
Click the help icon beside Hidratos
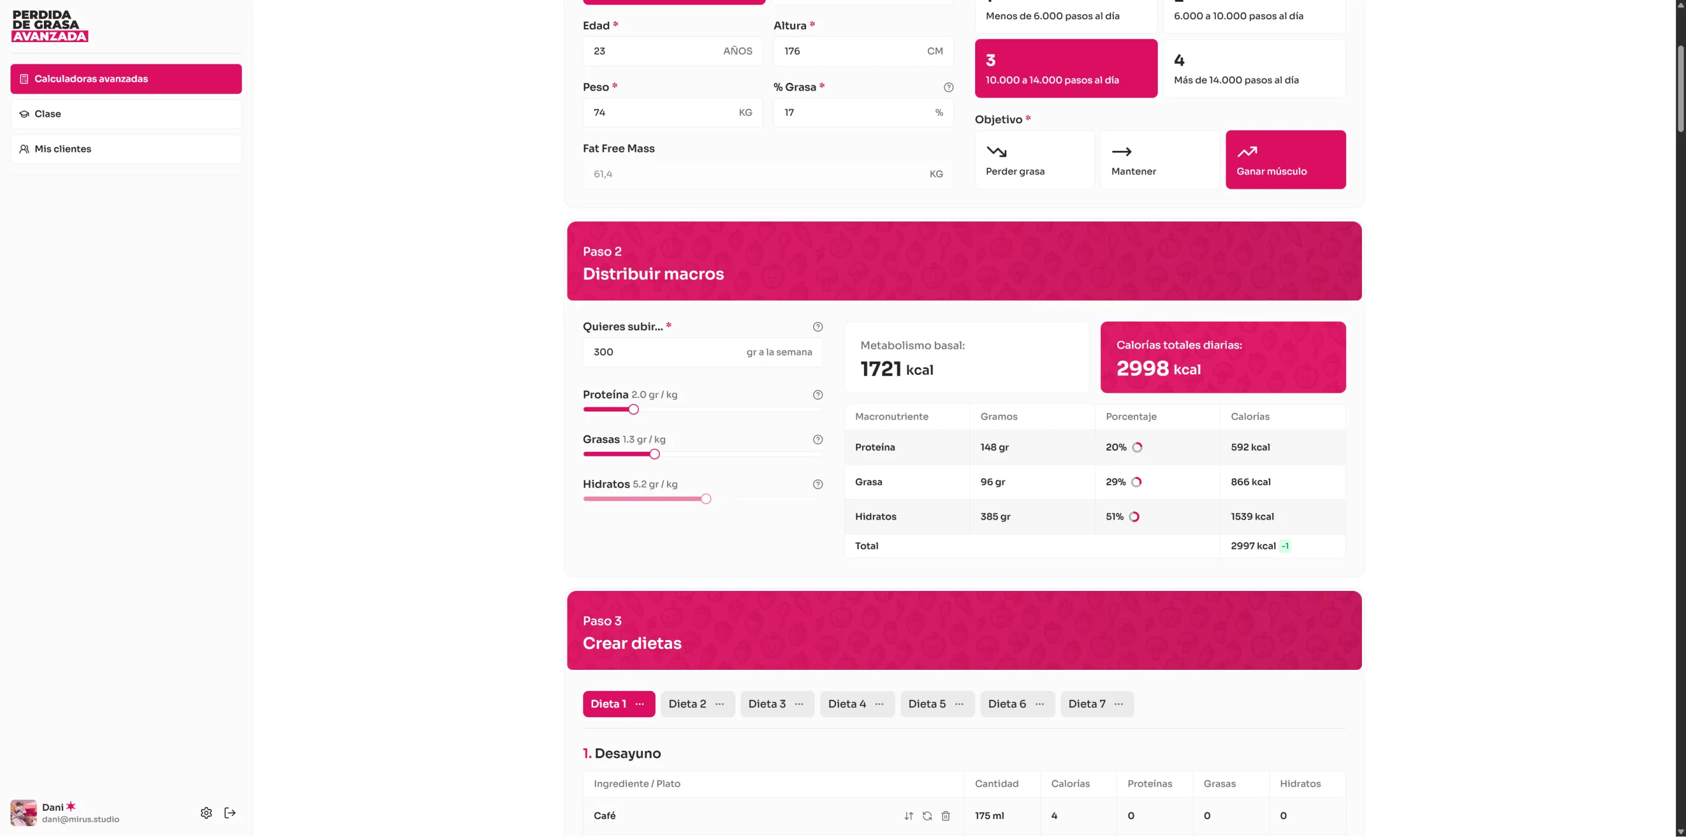[817, 485]
